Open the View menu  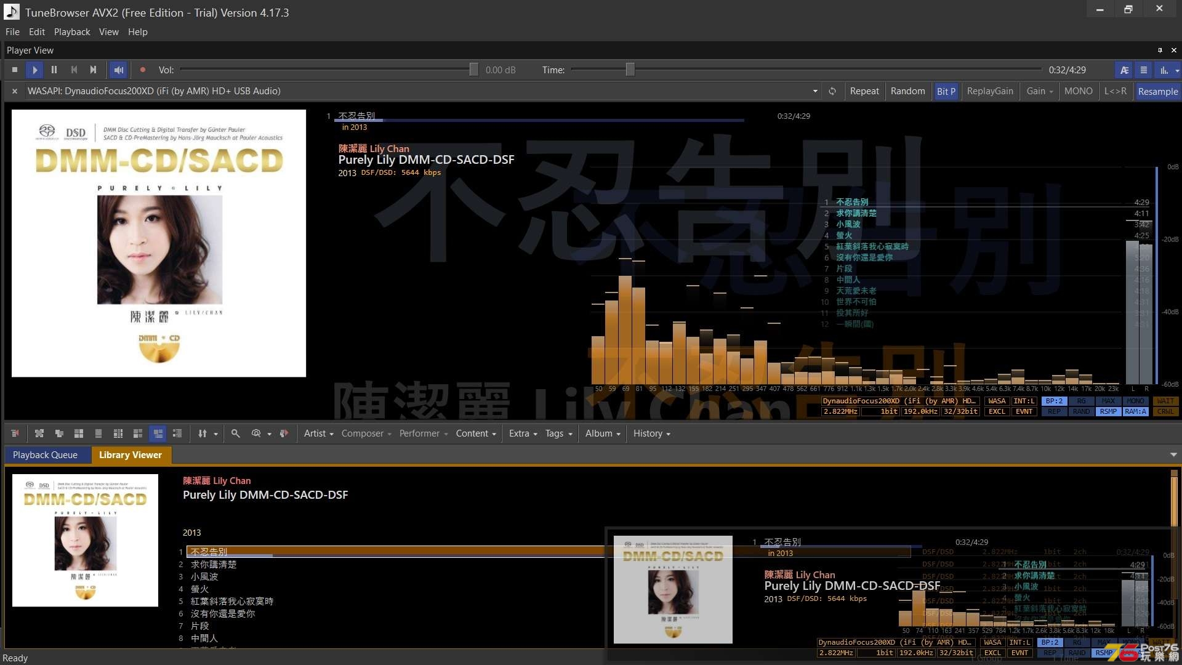[109, 32]
